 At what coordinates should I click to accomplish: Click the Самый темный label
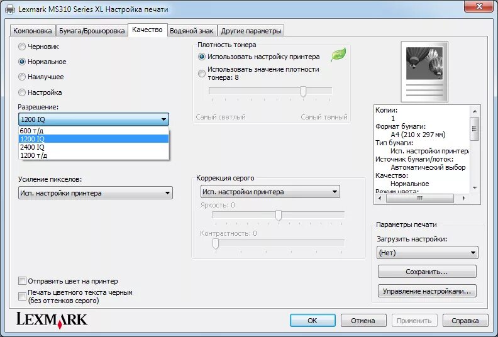324,117
